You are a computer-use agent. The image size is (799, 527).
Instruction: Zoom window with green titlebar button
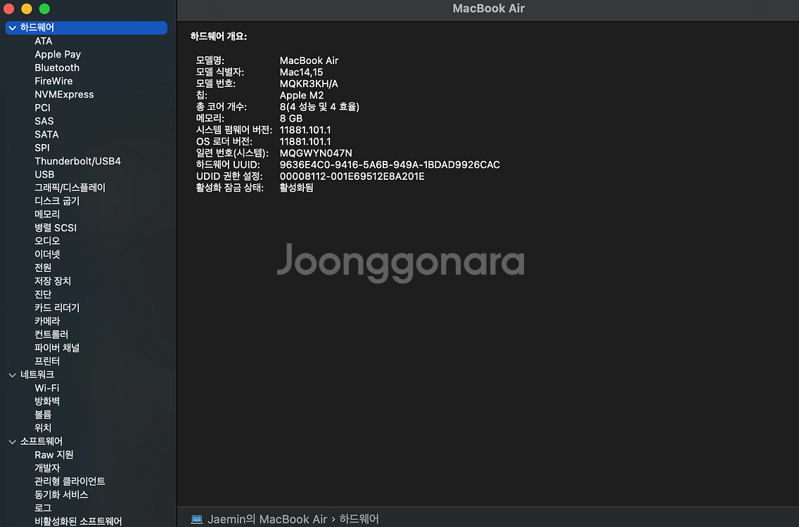point(44,8)
